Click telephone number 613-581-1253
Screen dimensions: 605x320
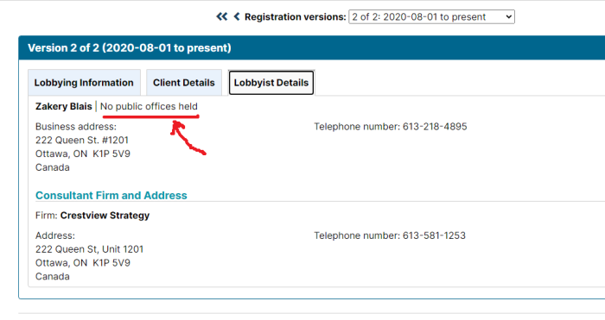(x=434, y=235)
